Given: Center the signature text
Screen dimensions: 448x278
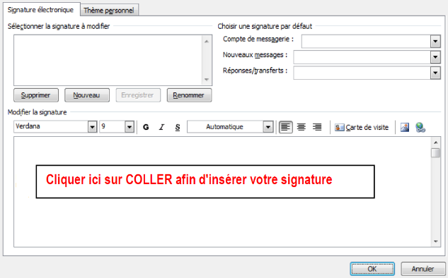Looking at the screenshot, I should [301, 127].
